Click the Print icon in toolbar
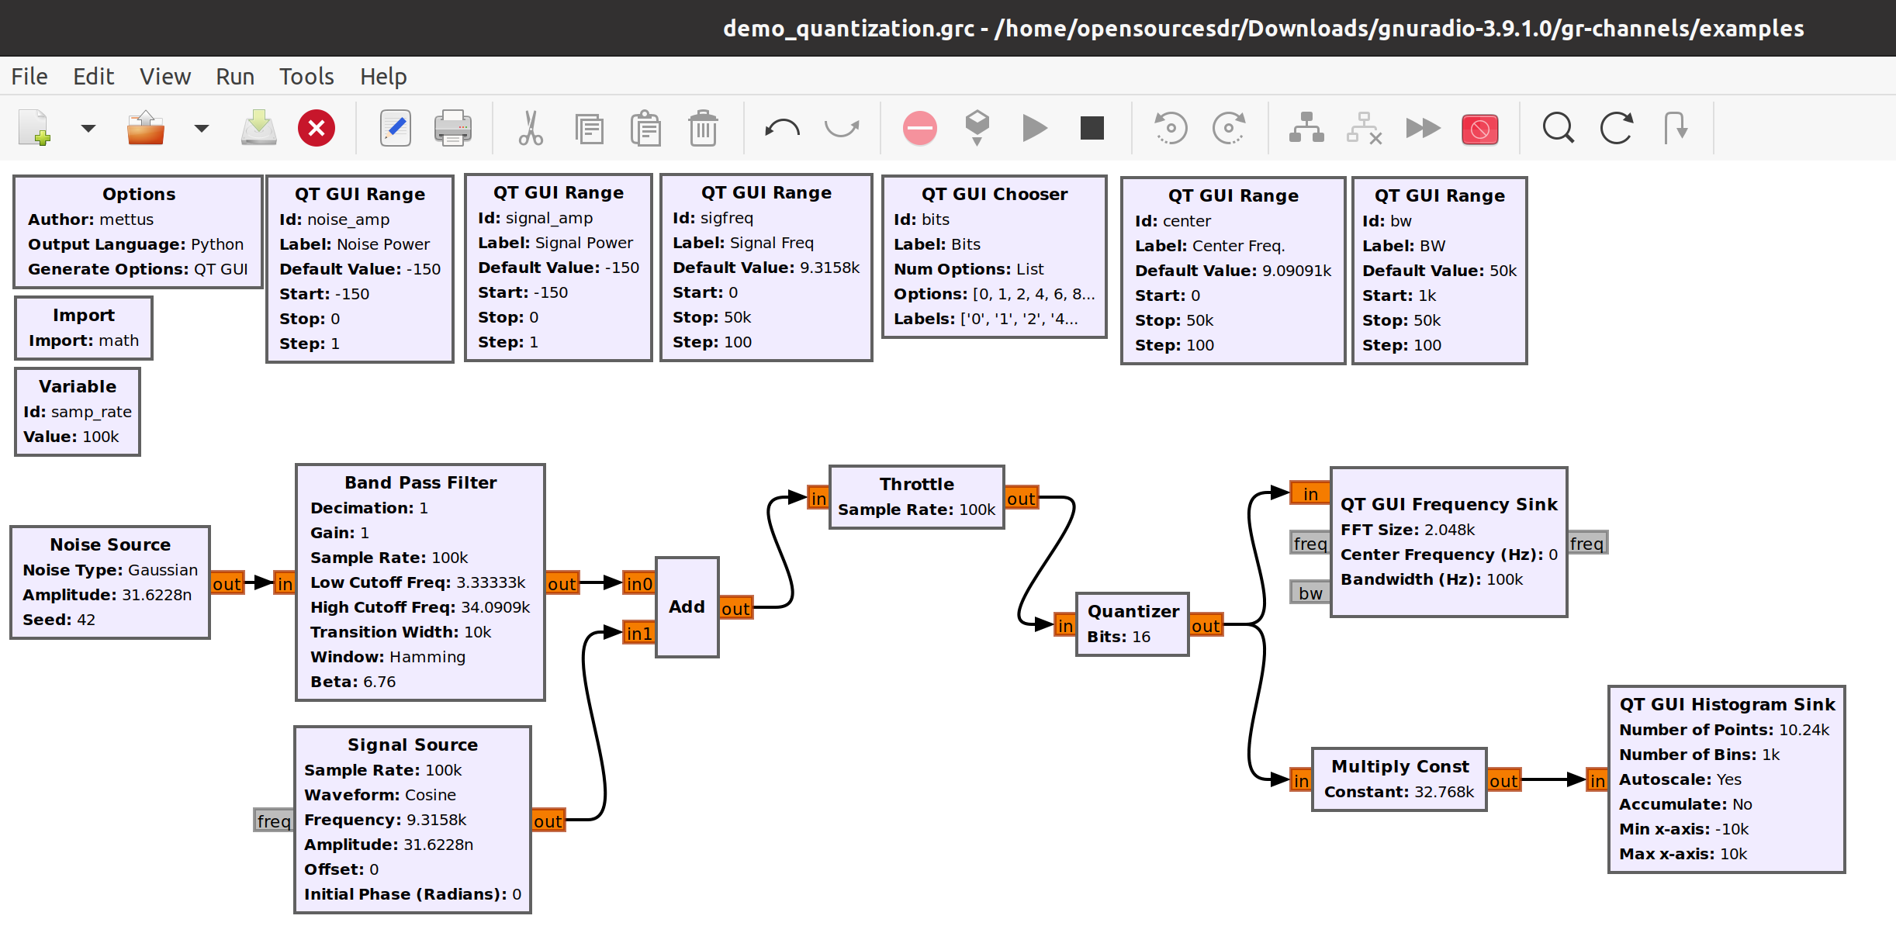The width and height of the screenshot is (1896, 926). (x=453, y=128)
